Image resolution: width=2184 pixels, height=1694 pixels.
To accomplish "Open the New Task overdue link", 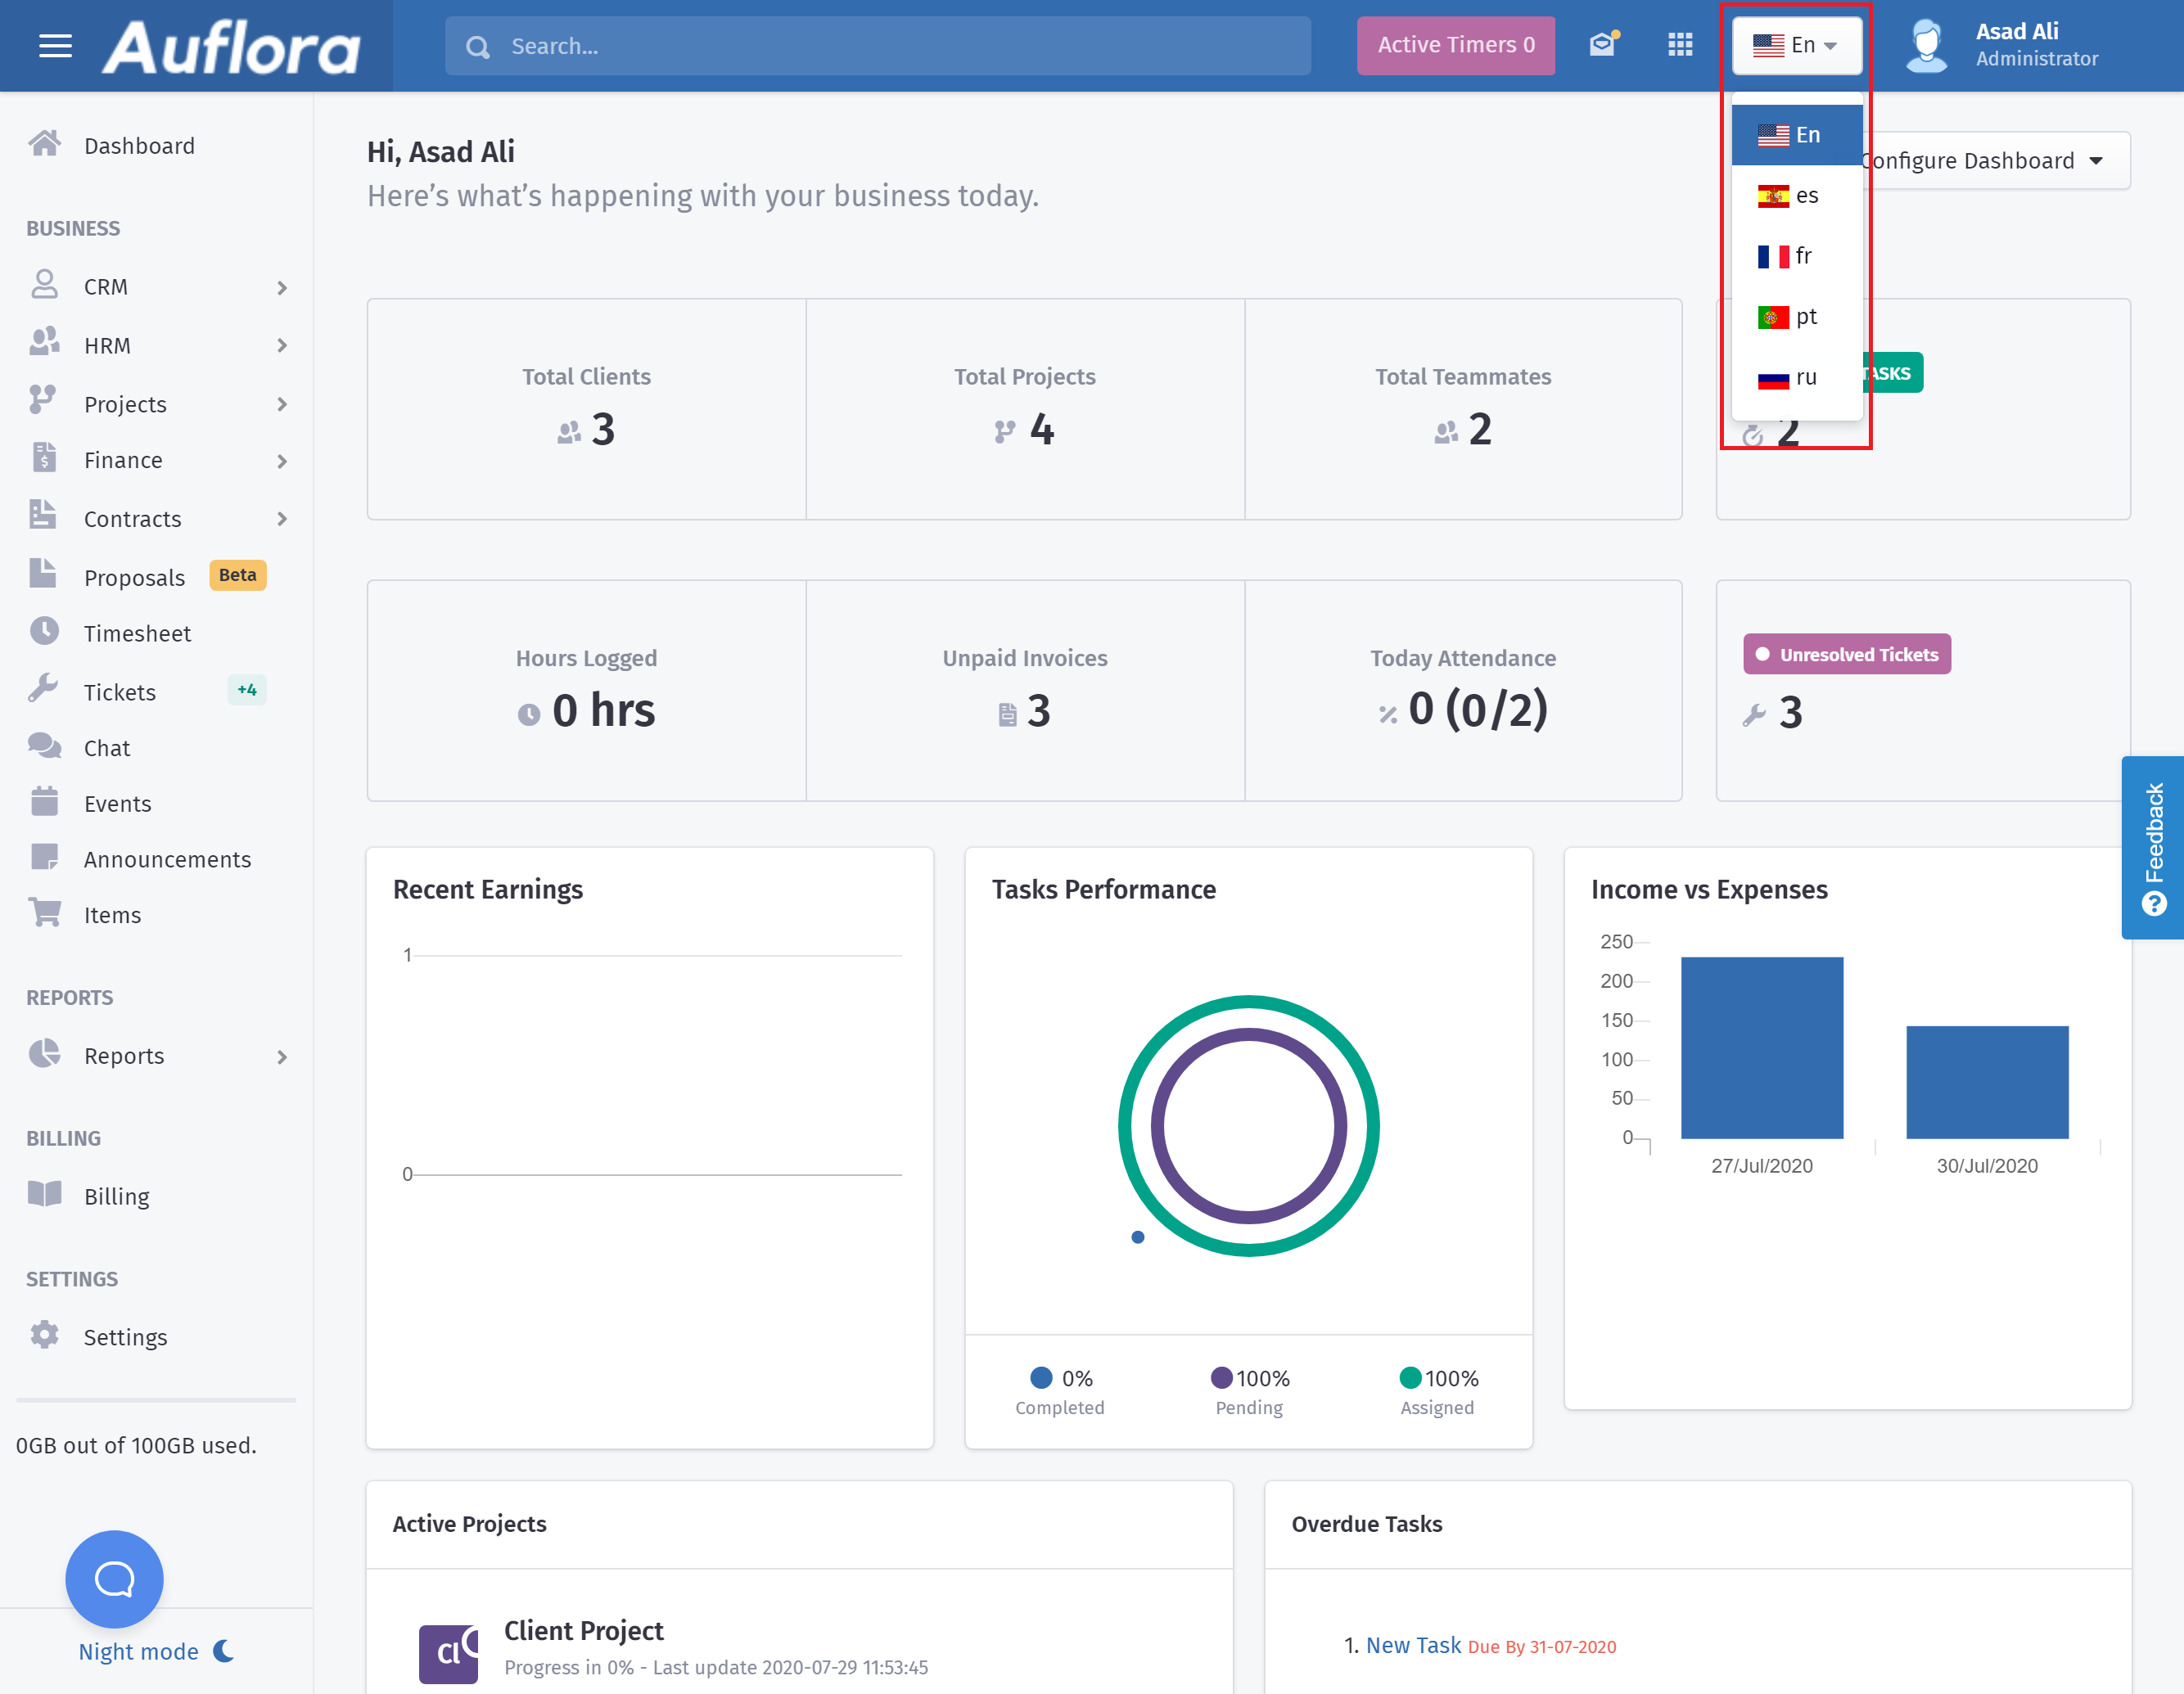I will (1413, 1645).
